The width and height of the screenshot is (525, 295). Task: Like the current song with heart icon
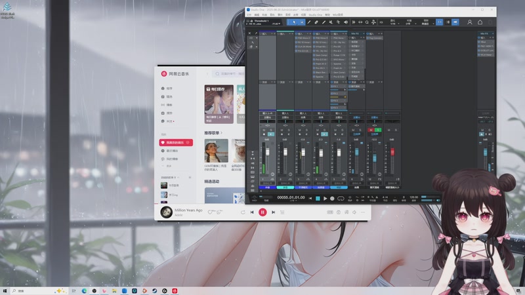point(210,212)
